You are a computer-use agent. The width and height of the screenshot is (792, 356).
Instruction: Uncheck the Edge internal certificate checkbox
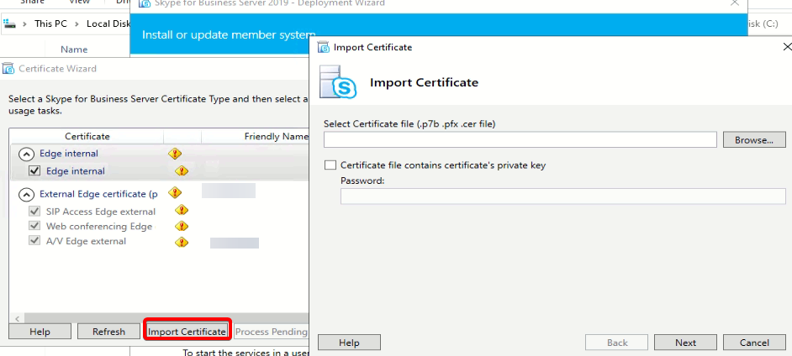pyautogui.click(x=34, y=171)
